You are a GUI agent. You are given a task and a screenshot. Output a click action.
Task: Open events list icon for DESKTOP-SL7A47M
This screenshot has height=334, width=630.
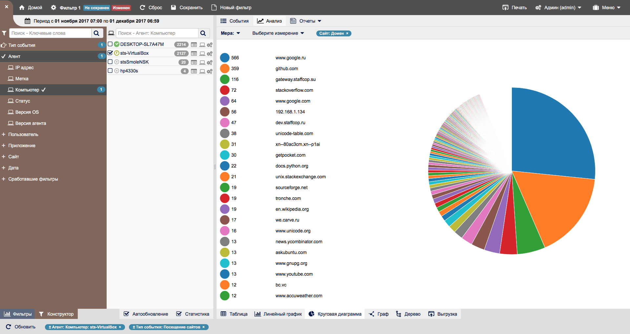tap(194, 45)
